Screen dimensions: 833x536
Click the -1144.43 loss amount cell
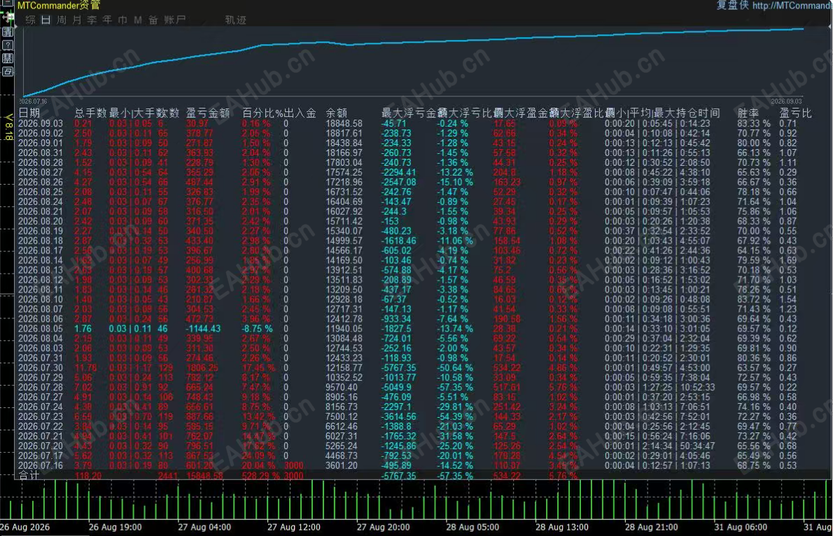click(x=203, y=329)
